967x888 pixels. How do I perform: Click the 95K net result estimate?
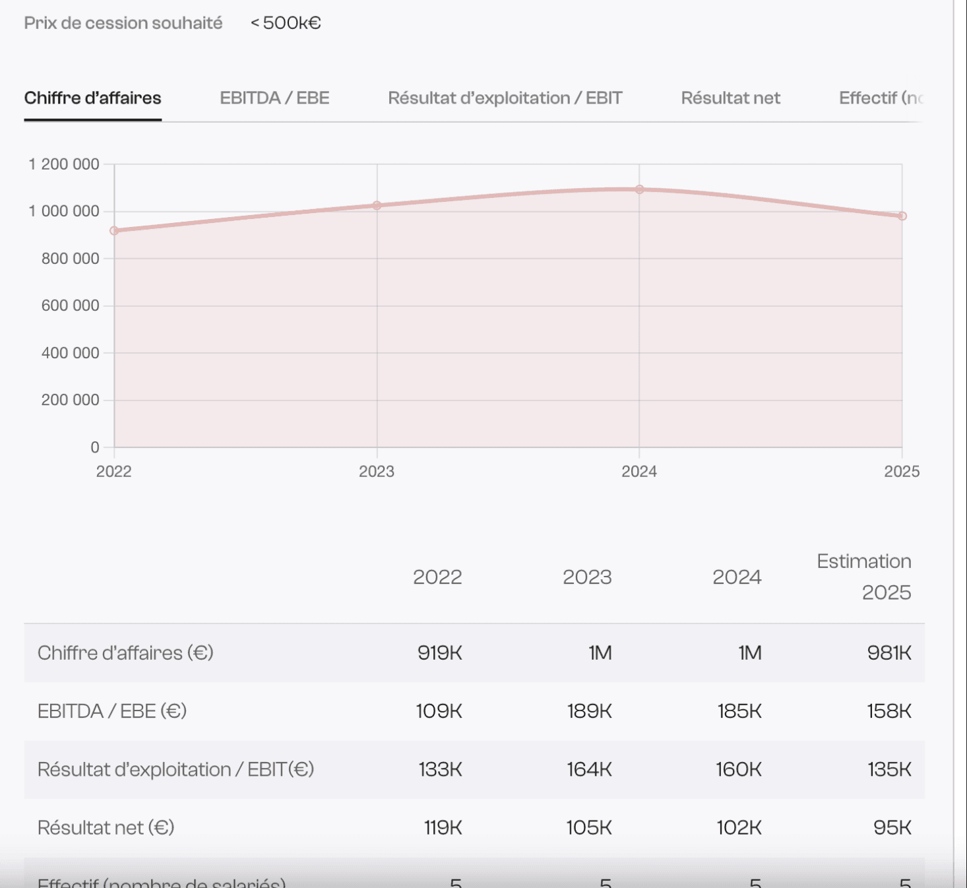click(892, 827)
